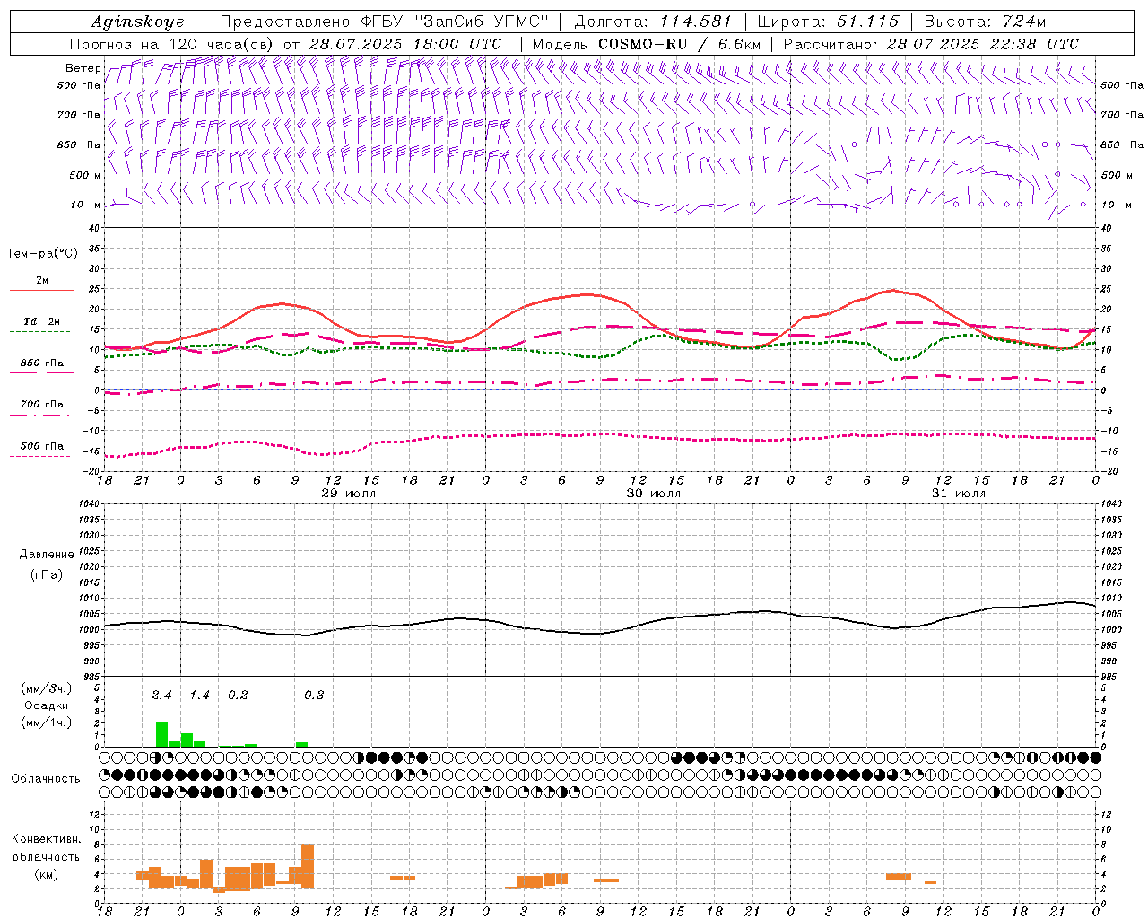Screen dimensions: 1148x919
Task: Click the precipitation value "0.2"
Action: point(238,696)
